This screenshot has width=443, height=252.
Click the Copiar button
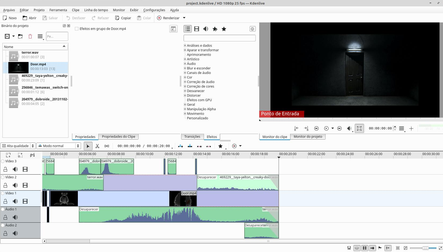123,18
